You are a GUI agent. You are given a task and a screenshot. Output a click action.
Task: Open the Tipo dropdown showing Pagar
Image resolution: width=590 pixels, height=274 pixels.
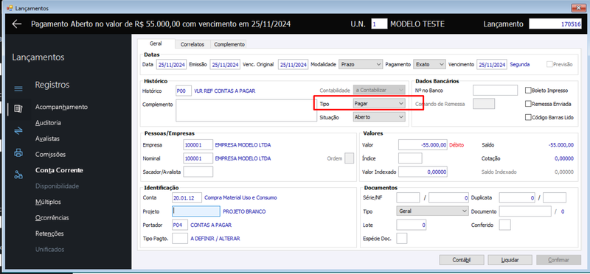[x=379, y=103]
